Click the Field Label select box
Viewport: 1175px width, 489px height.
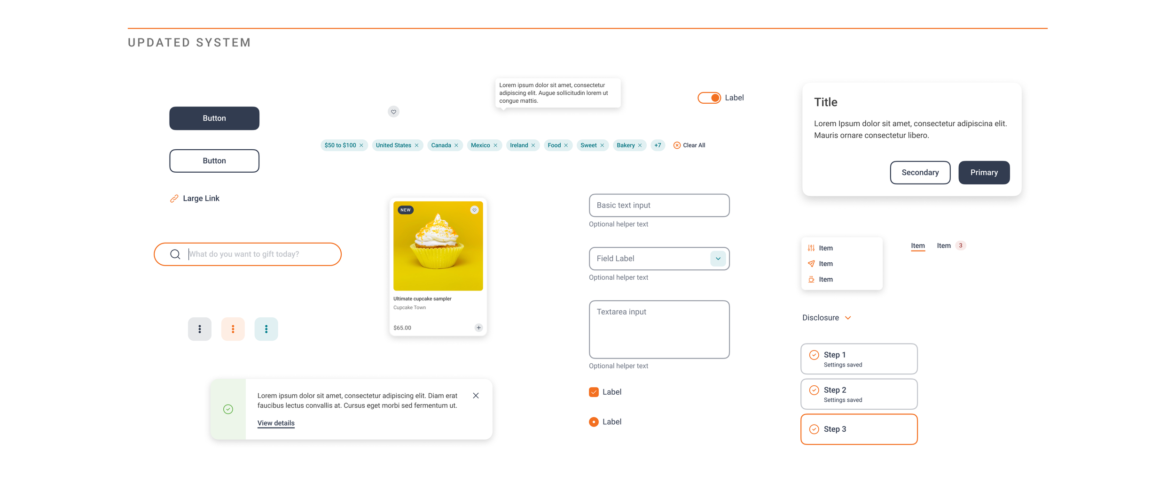click(x=659, y=259)
